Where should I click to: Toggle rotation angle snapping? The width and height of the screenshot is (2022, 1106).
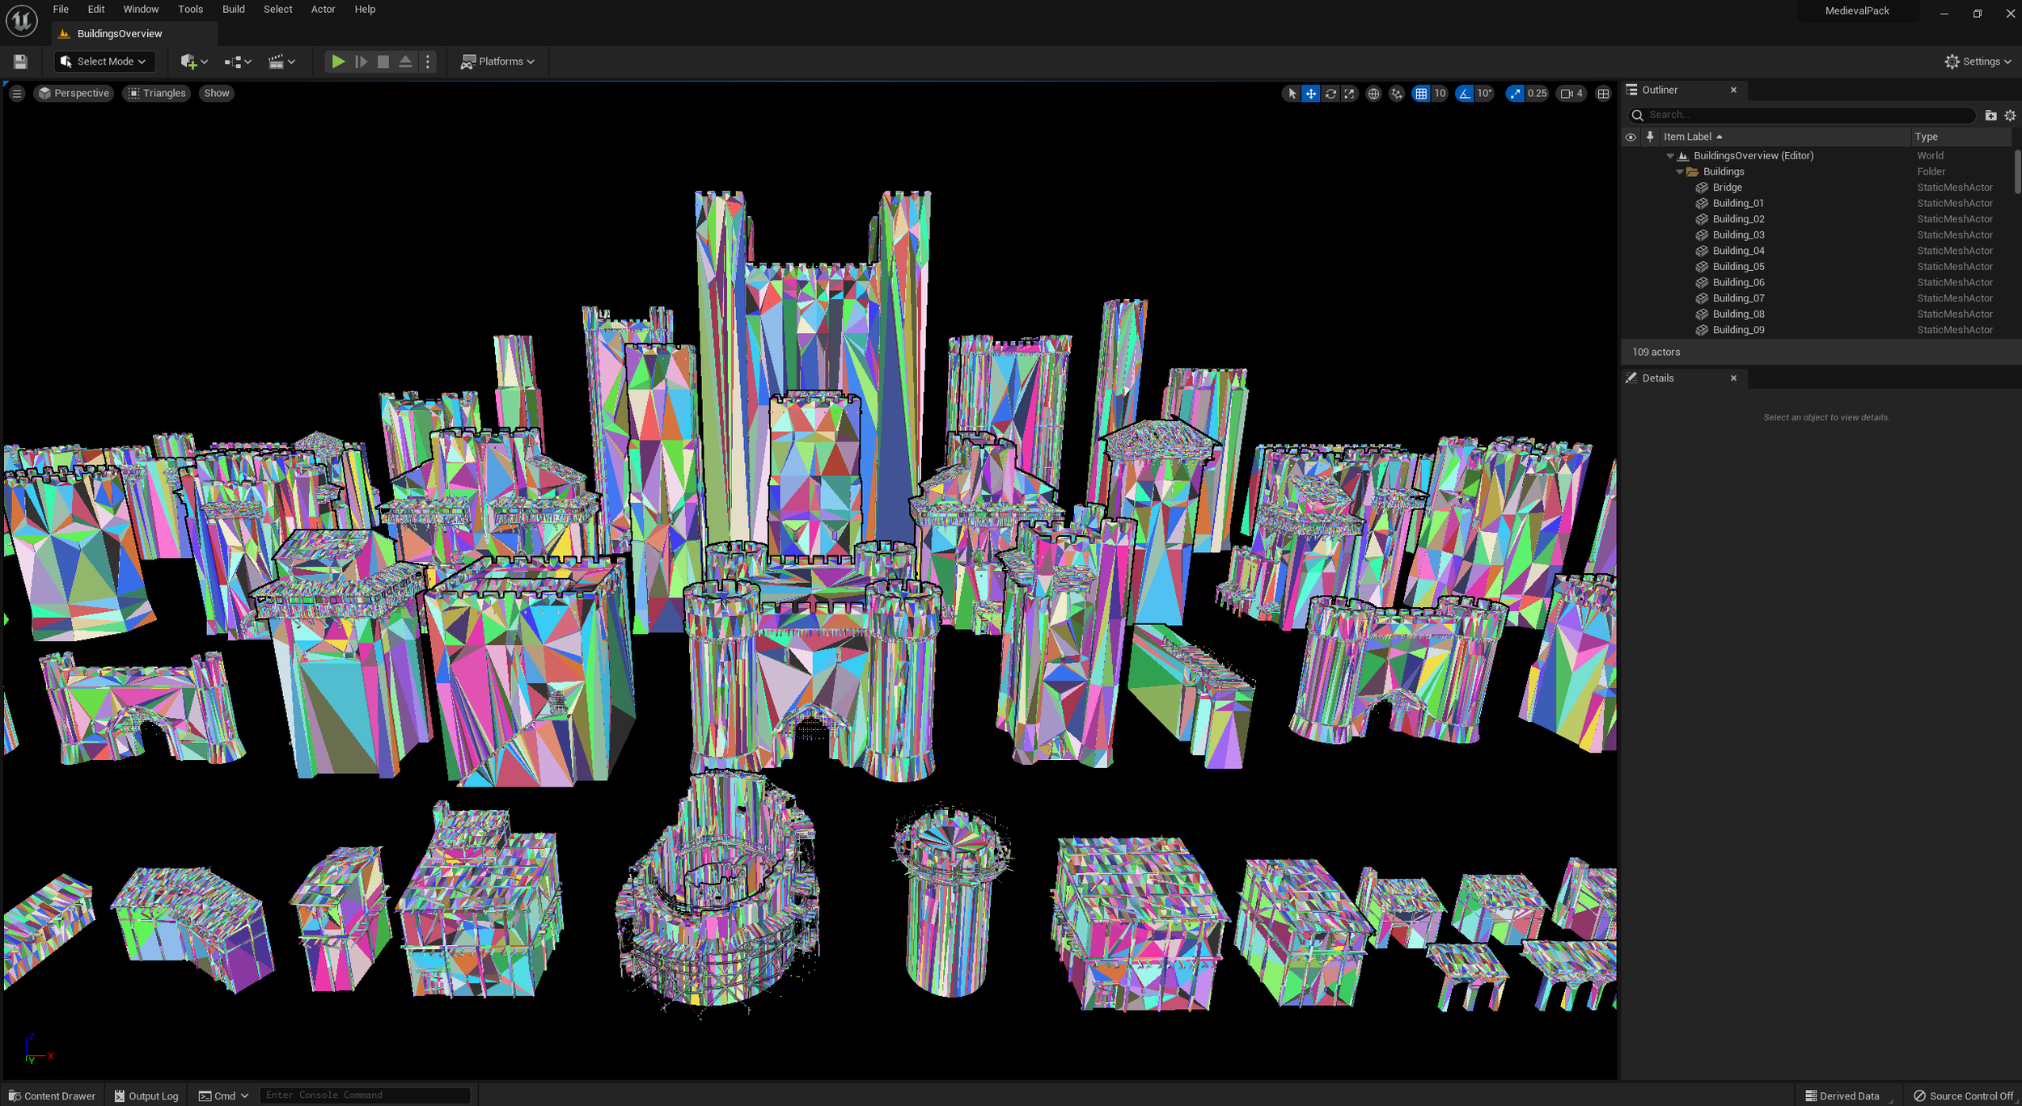1465,94
